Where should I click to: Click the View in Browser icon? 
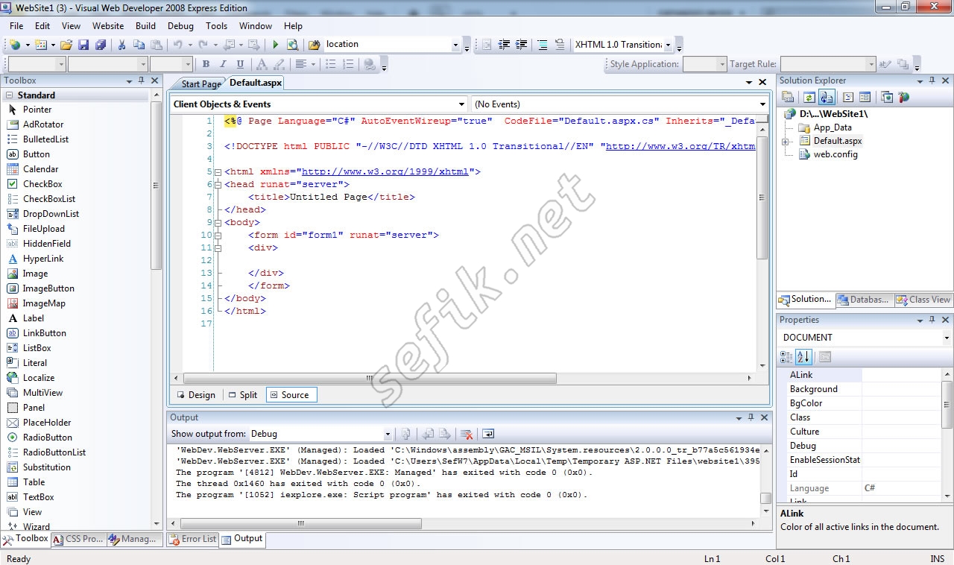tap(293, 45)
